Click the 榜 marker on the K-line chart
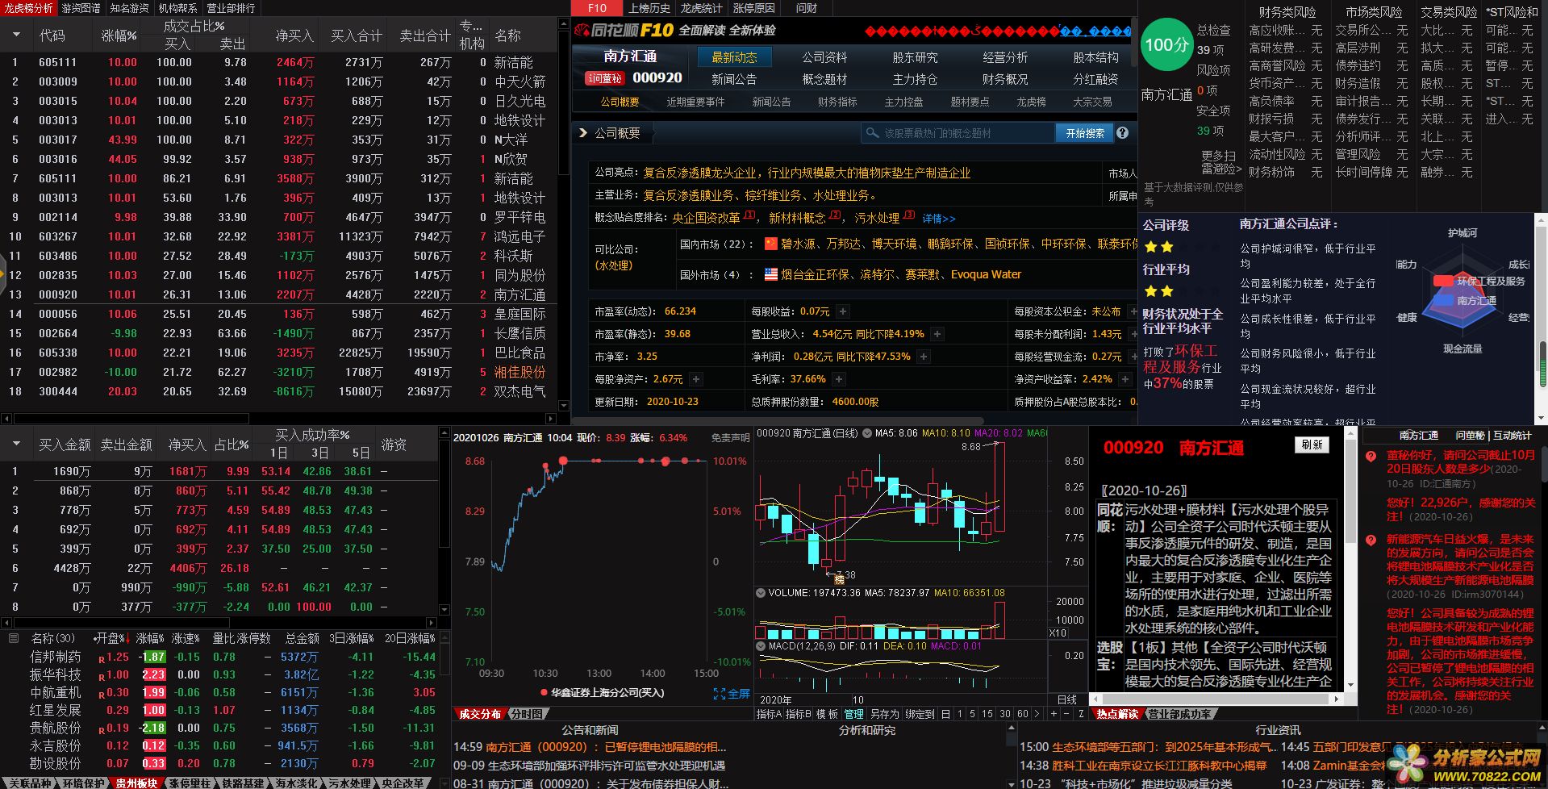This screenshot has height=789, width=1548. tap(839, 580)
